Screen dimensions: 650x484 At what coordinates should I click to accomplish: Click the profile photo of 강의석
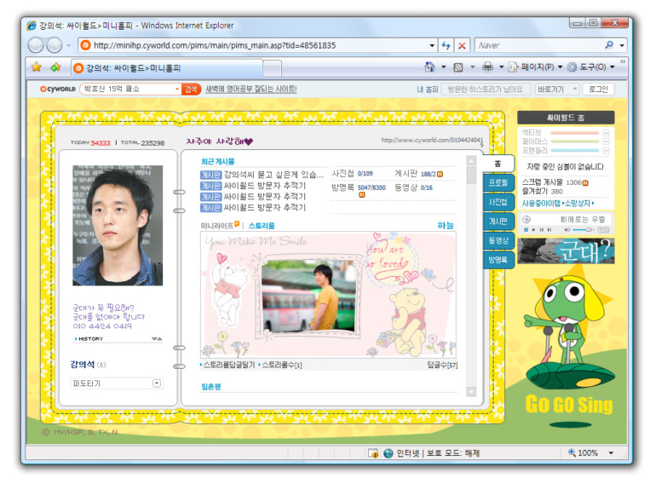[118, 225]
